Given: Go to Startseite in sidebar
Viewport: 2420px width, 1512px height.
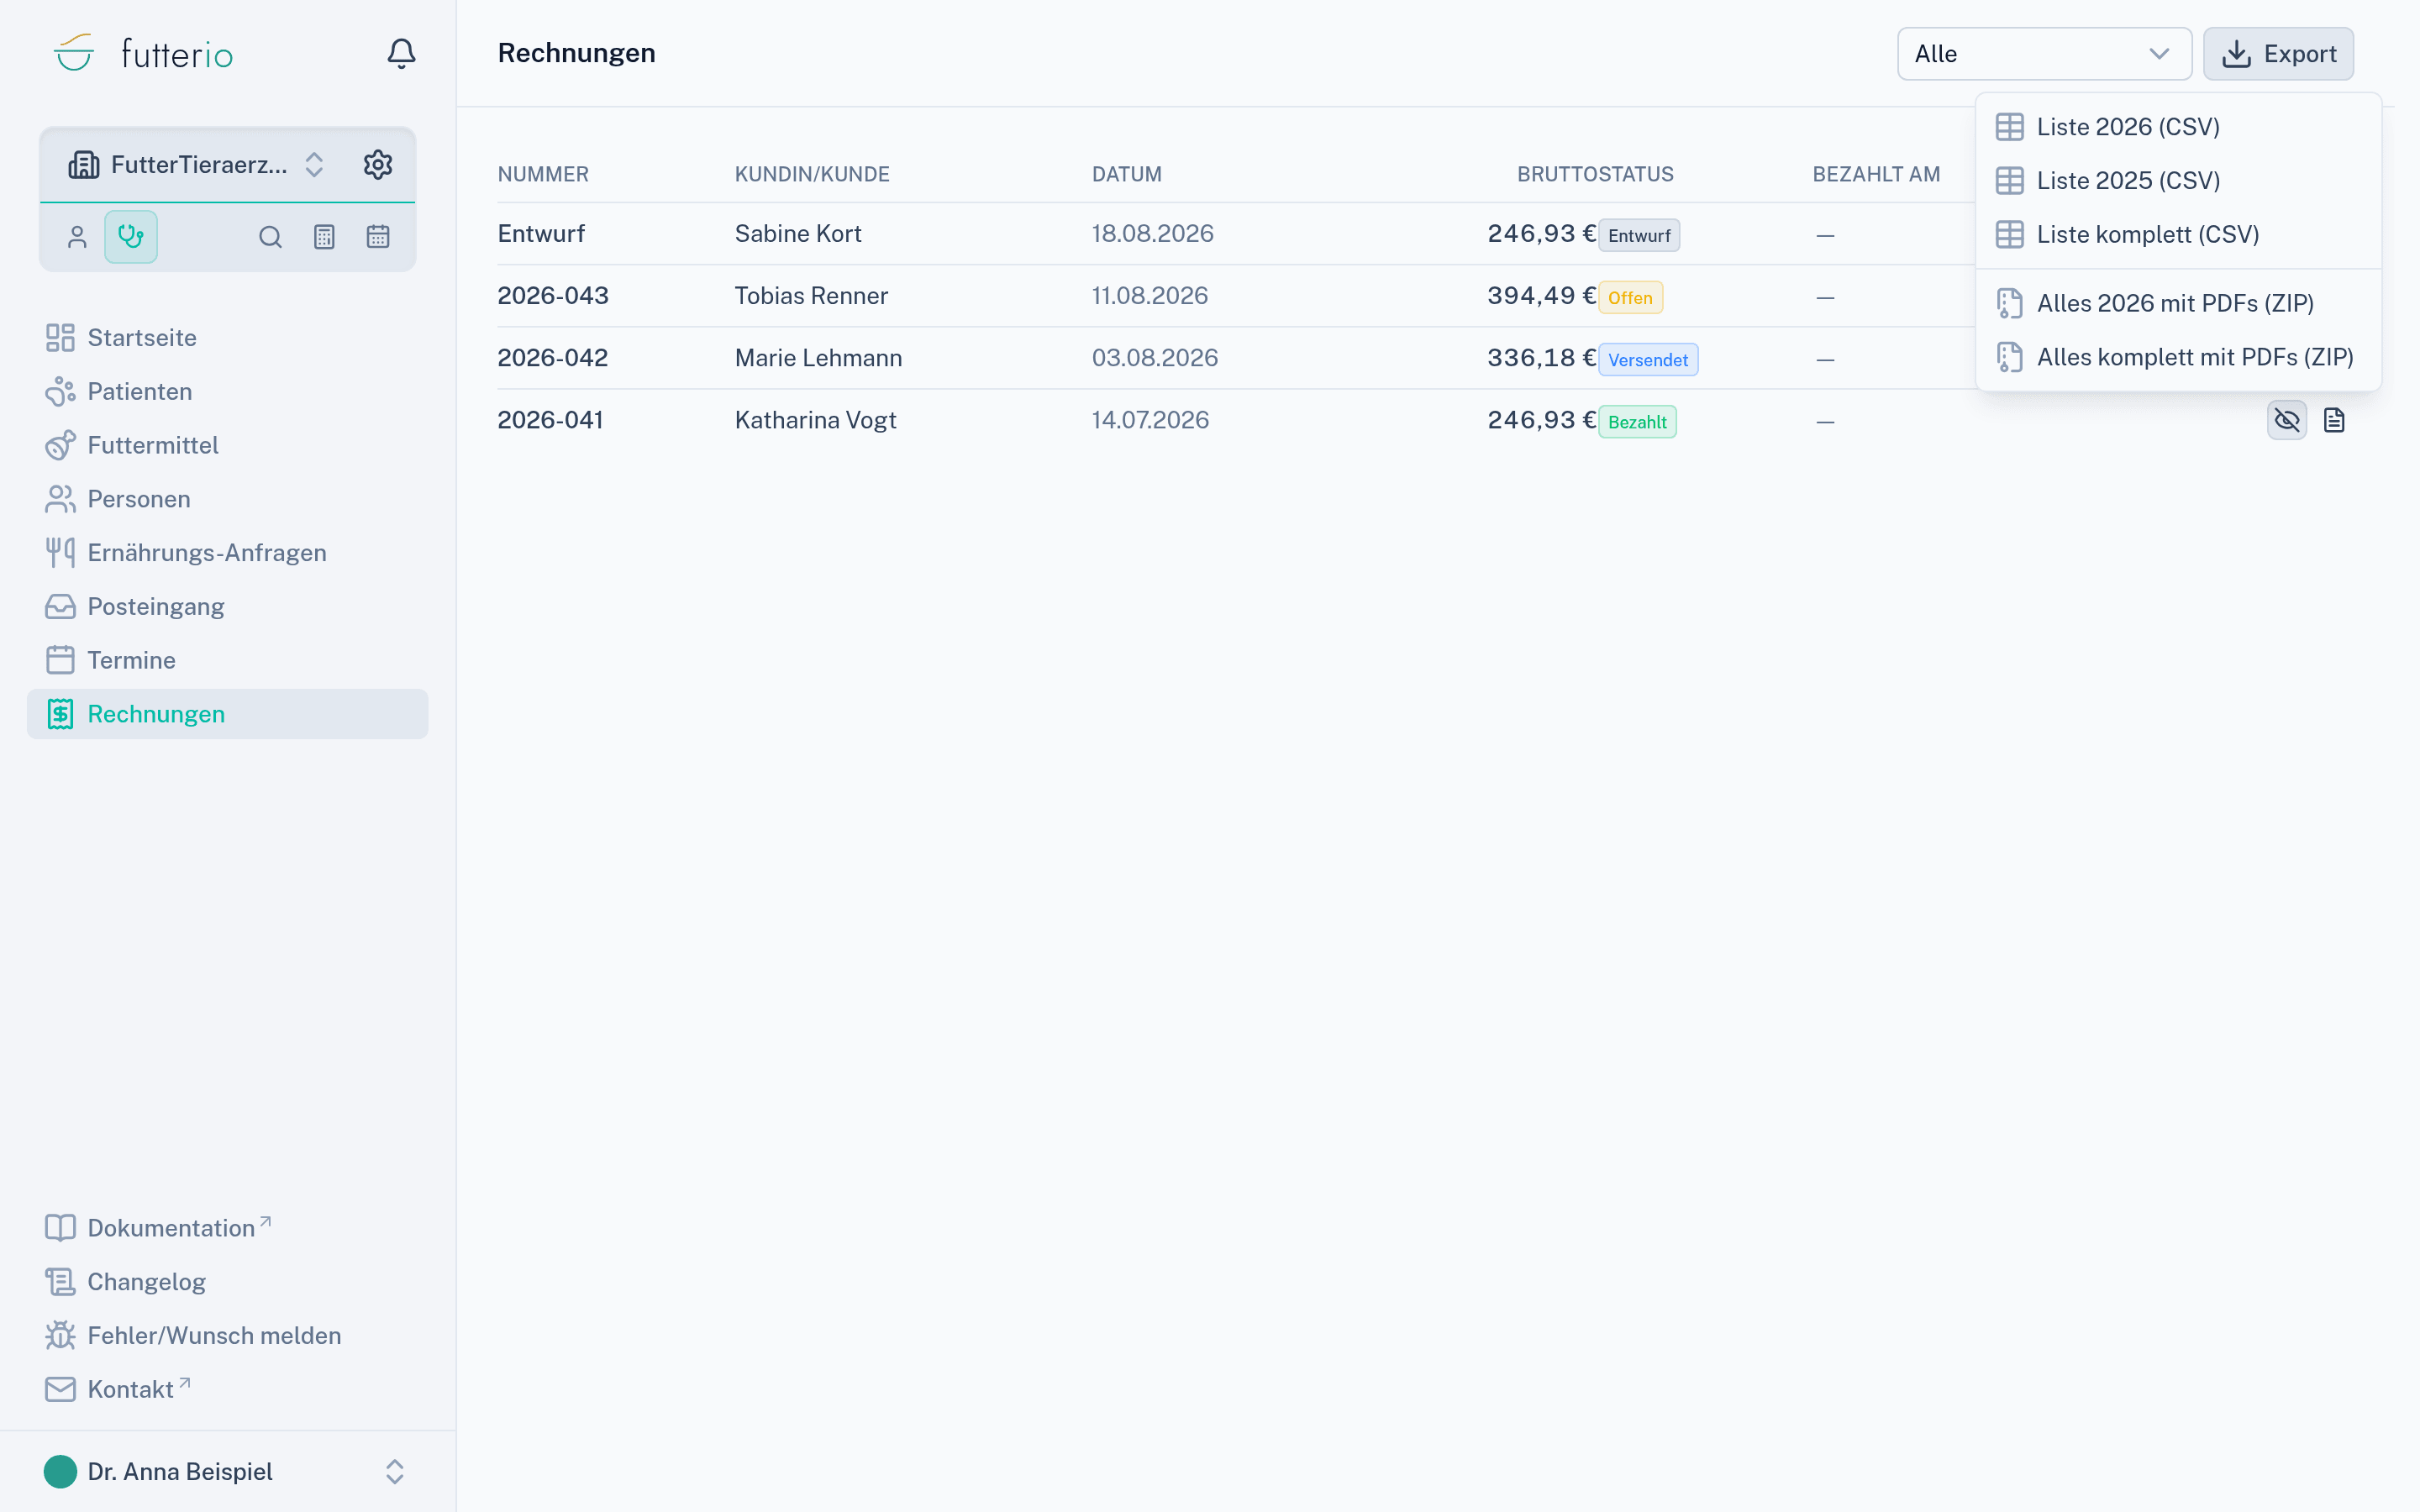Looking at the screenshot, I should (227, 338).
